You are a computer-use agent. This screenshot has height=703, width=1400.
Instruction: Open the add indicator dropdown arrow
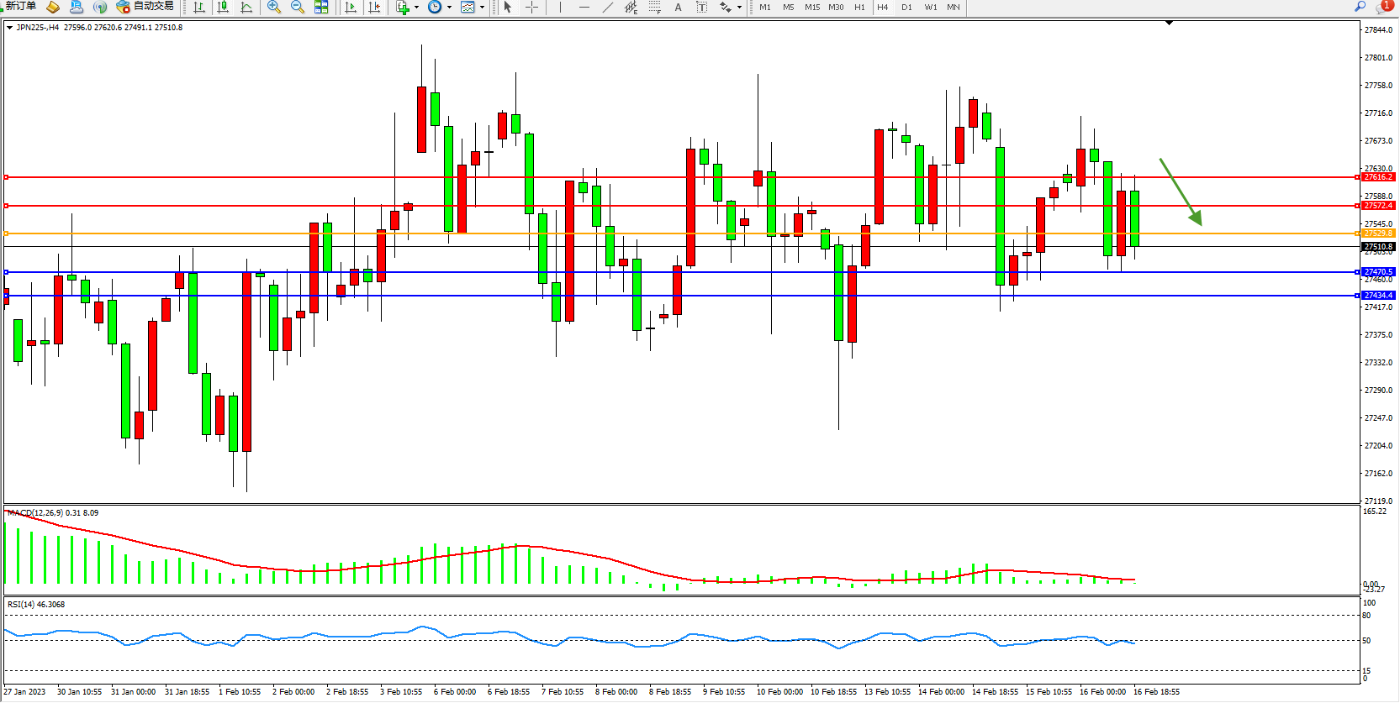point(416,7)
